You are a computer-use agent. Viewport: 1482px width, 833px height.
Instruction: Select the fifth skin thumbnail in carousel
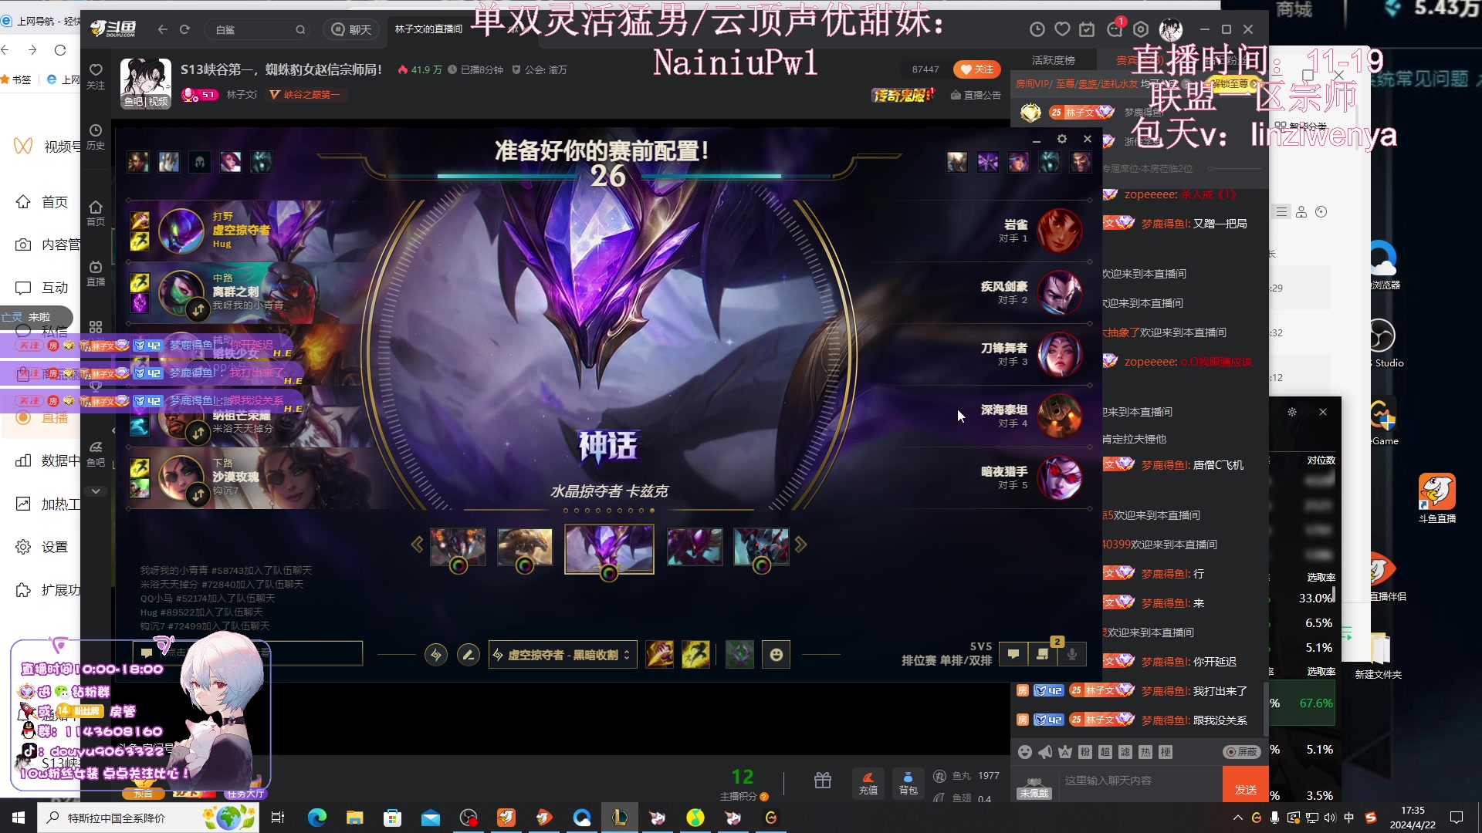coord(761,547)
